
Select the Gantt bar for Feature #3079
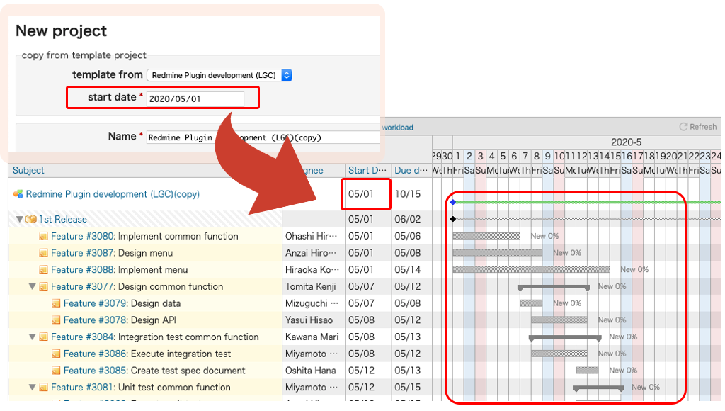pos(531,303)
